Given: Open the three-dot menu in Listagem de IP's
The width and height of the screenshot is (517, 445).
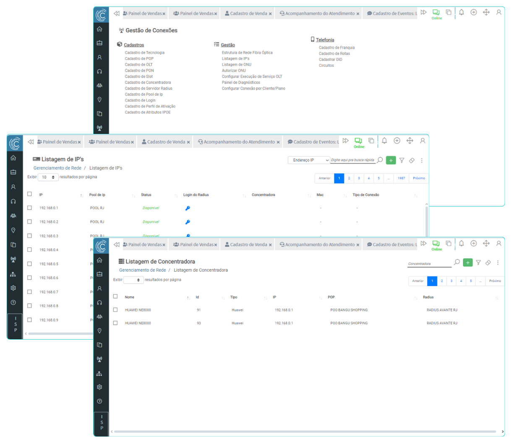Looking at the screenshot, I should [x=422, y=160].
